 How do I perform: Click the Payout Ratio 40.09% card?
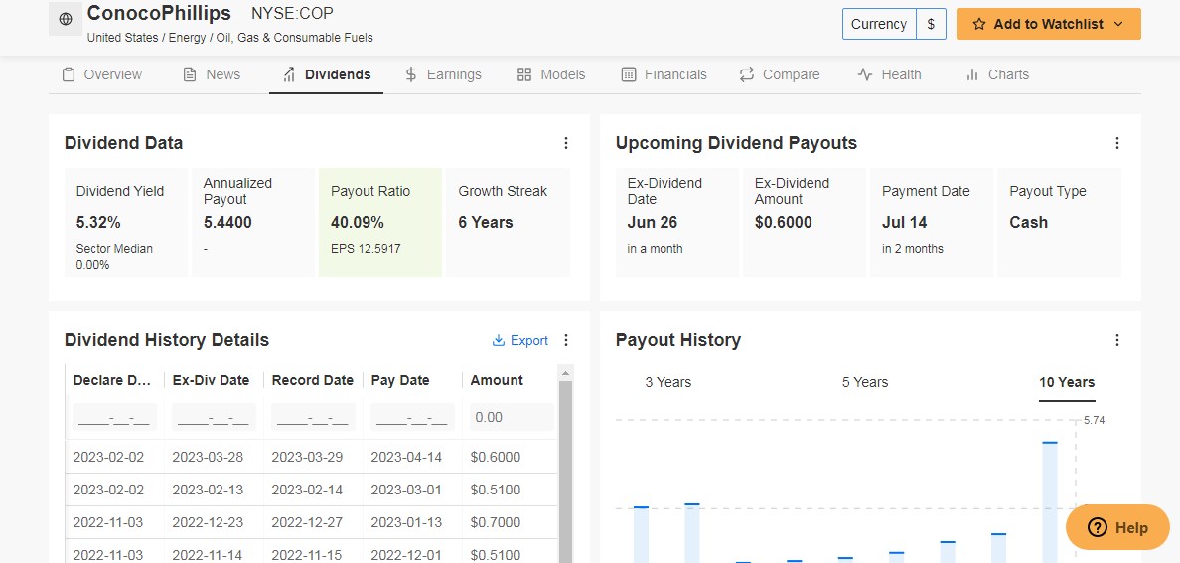point(380,222)
